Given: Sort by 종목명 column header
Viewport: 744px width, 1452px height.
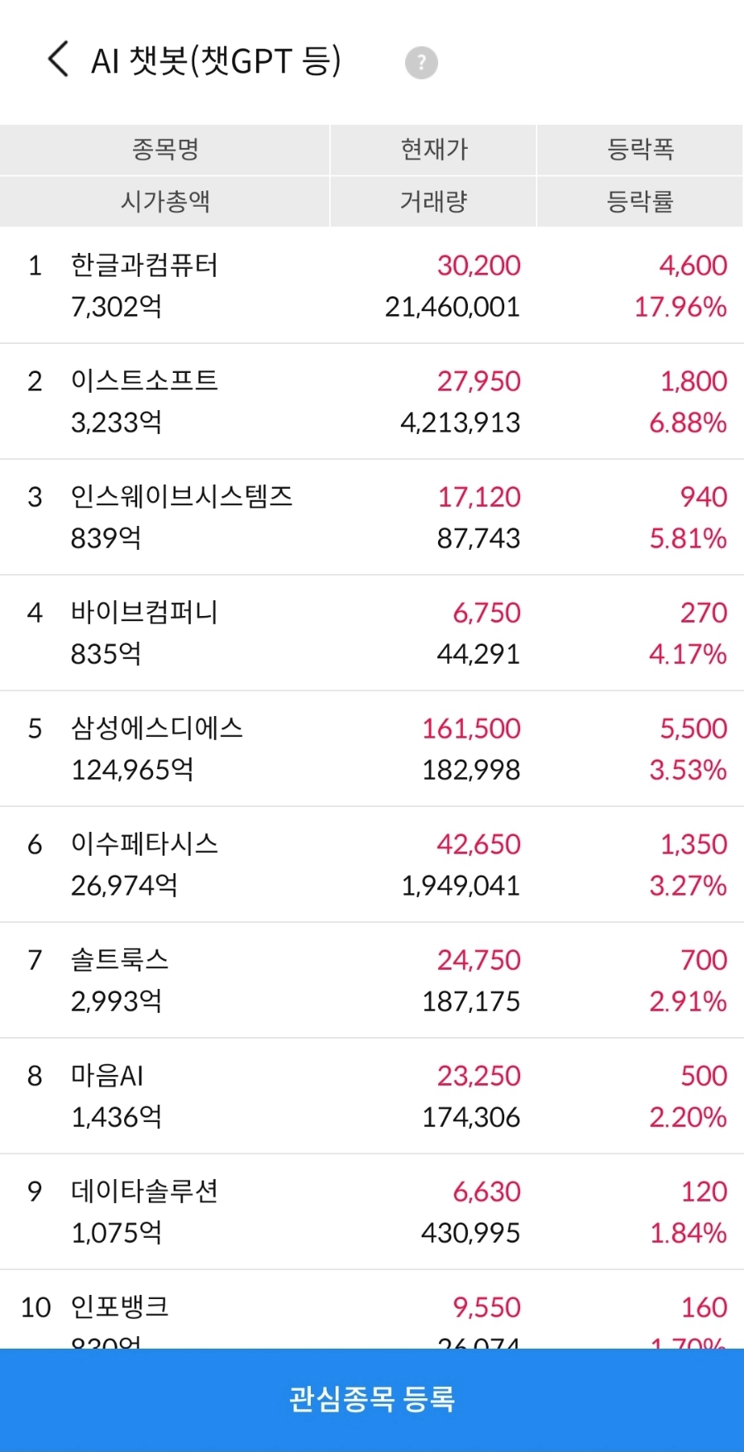Looking at the screenshot, I should 165,150.
